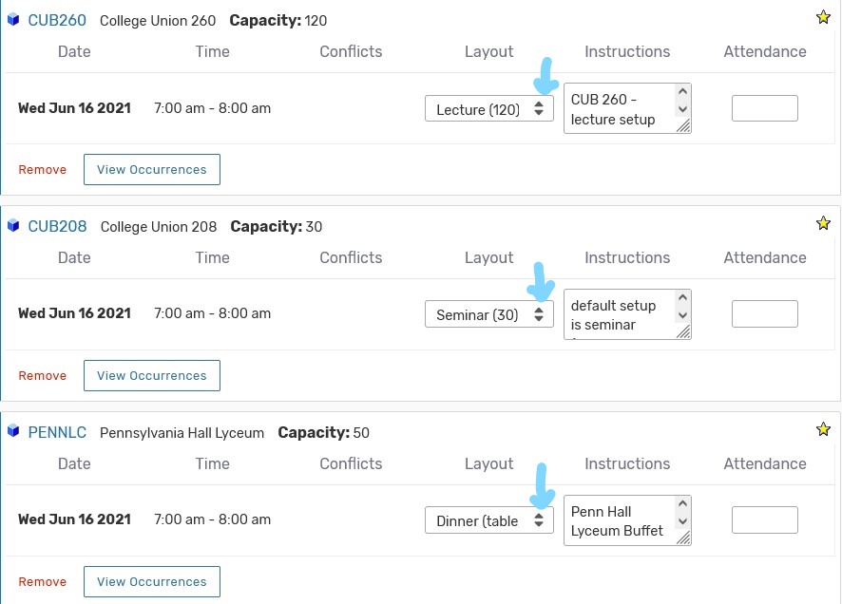This screenshot has height=604, width=842.
Task: Click Capacity: 50 for PENNLC
Action: coord(323,433)
